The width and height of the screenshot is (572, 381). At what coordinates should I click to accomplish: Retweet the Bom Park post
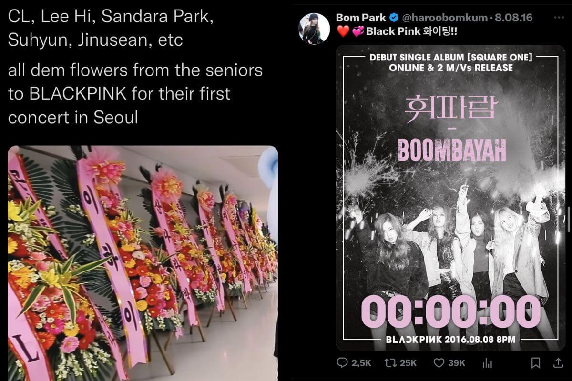click(390, 363)
